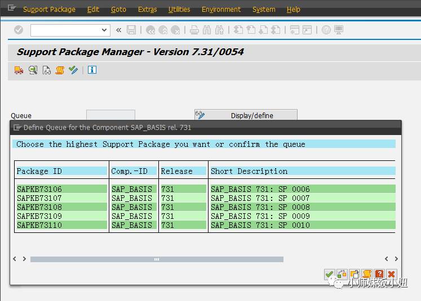
Task: Click the Generate Shortcut icon
Action: [x=307, y=30]
